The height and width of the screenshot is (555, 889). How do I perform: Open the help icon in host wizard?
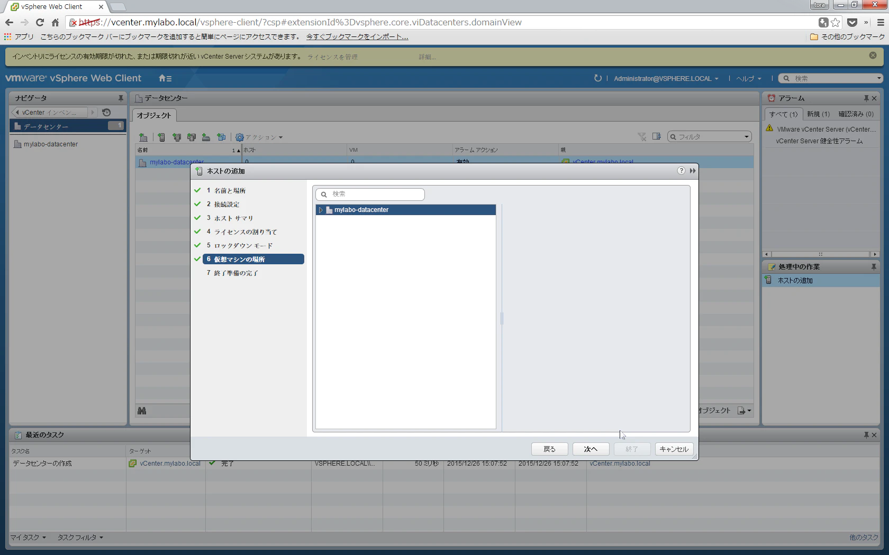click(681, 171)
